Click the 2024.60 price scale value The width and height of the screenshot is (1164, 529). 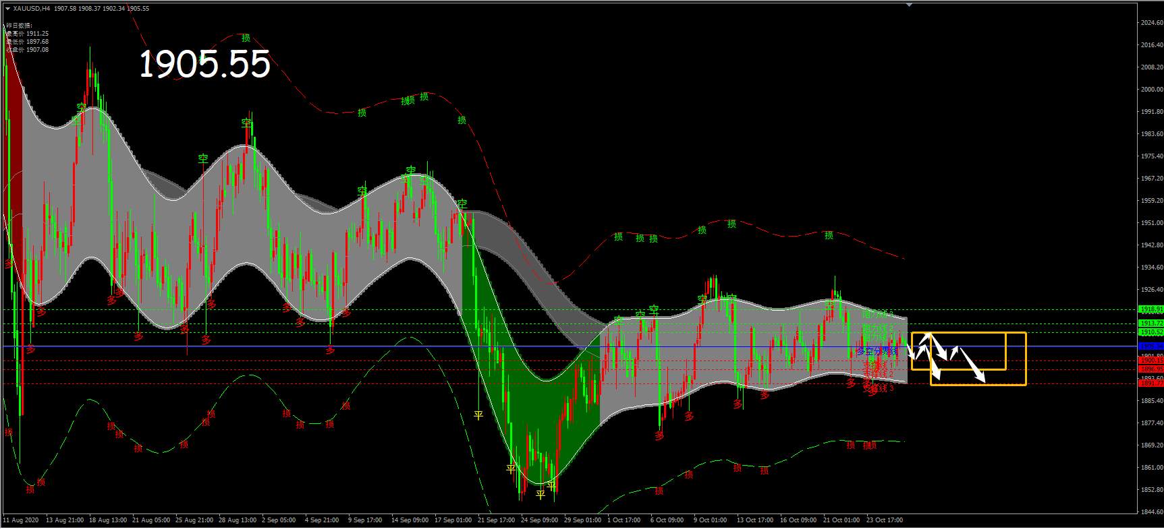point(1152,23)
